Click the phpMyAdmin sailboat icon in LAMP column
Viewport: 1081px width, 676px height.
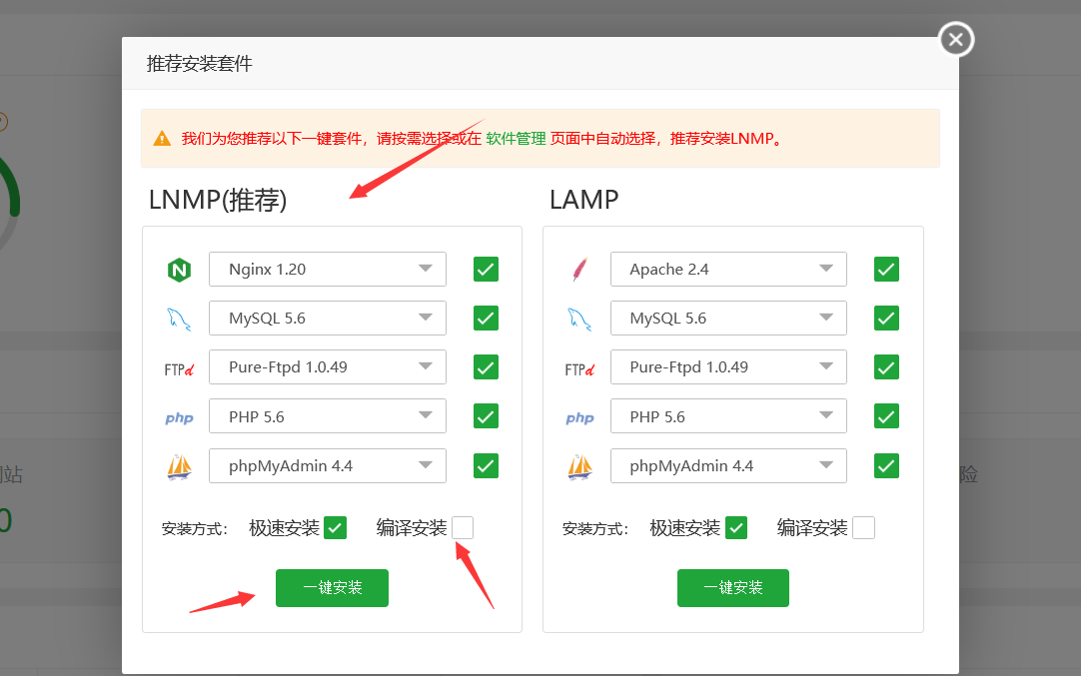(579, 465)
